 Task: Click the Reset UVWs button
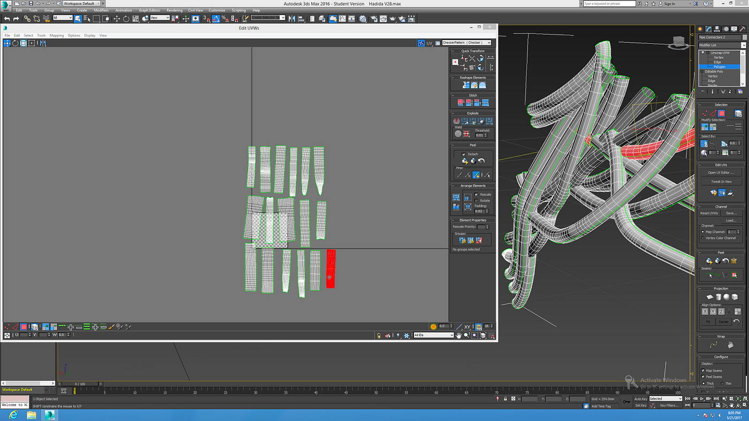click(708, 213)
